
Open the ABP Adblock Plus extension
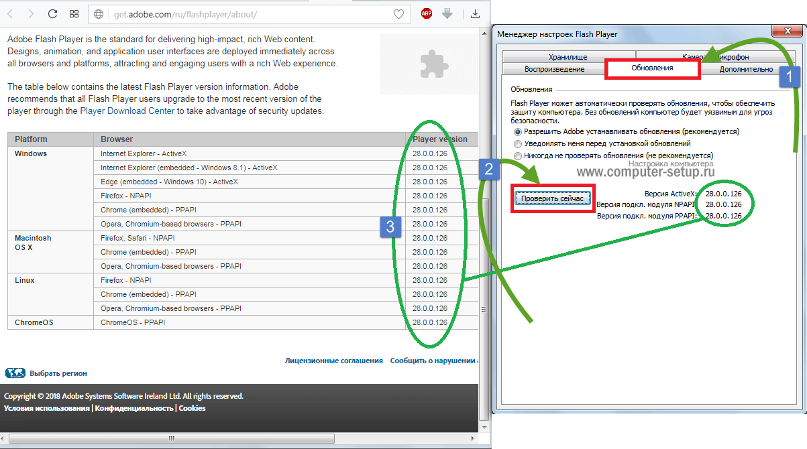point(426,13)
